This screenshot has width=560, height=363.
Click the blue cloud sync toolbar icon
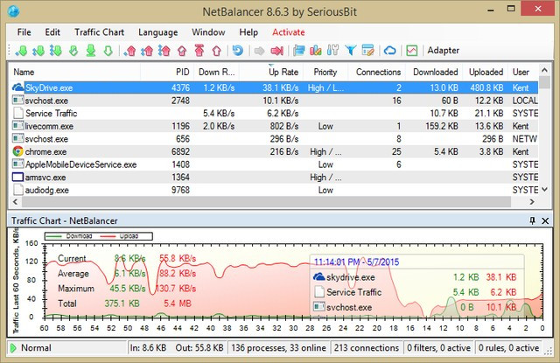pyautogui.click(x=389, y=51)
